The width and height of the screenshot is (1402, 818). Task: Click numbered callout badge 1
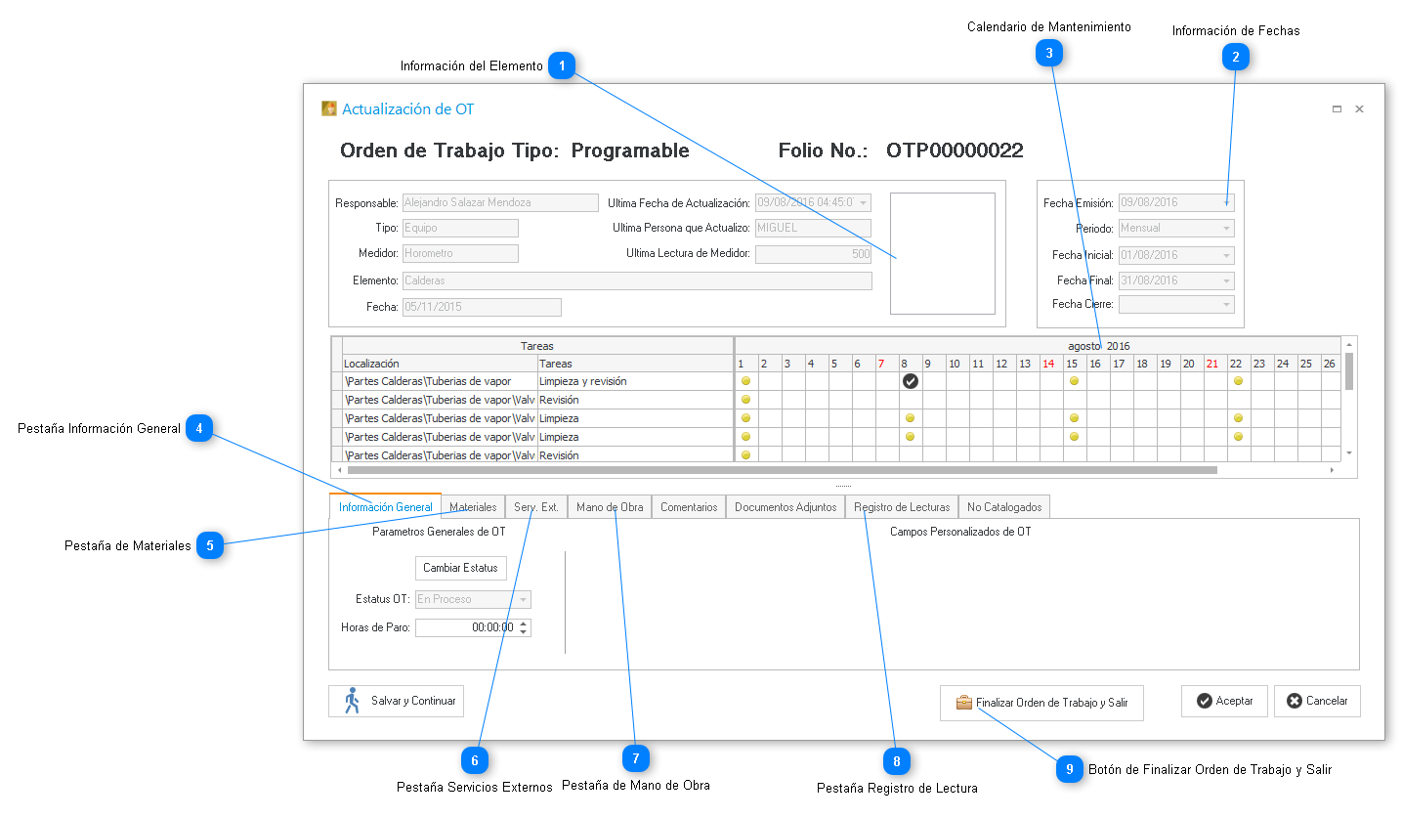point(562,65)
